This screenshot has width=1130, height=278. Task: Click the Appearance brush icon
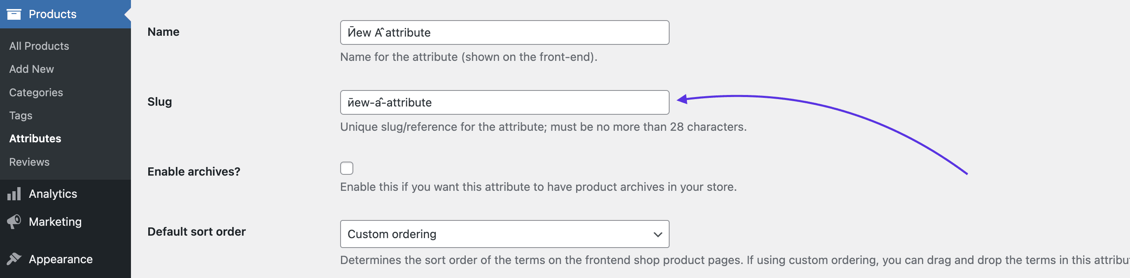point(14,259)
